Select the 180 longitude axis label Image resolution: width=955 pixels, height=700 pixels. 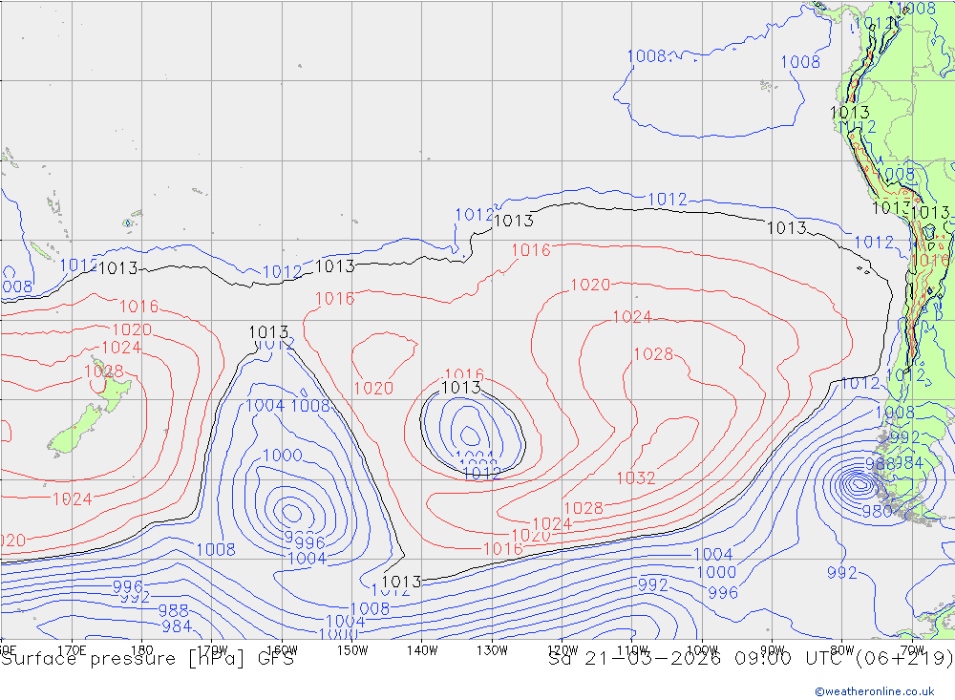[x=142, y=650]
